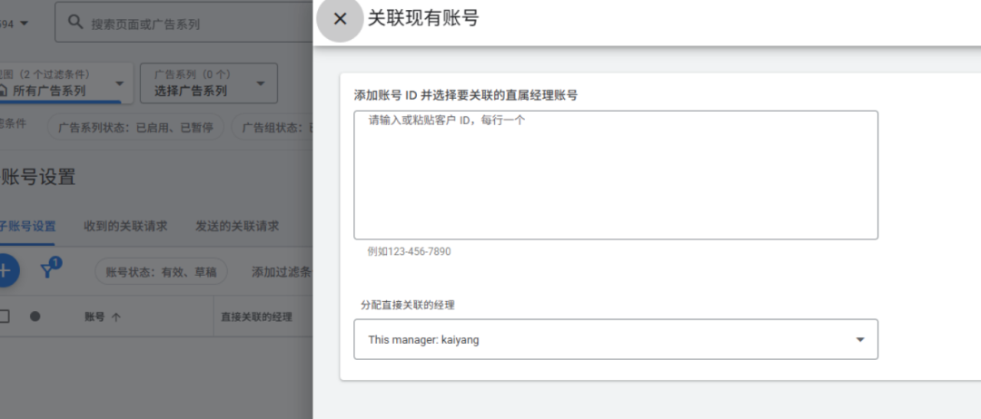The width and height of the screenshot is (981, 419).
Task: Switch to the 收到的关联请求 tab
Action: click(125, 226)
